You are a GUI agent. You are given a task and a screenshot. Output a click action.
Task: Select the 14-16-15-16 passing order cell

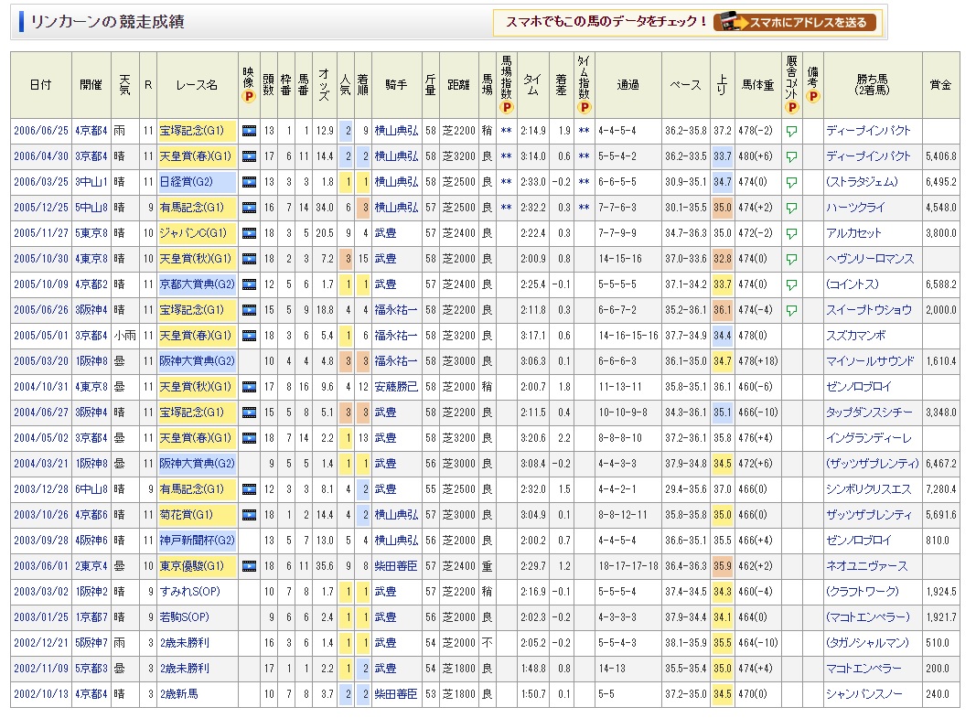click(628, 336)
